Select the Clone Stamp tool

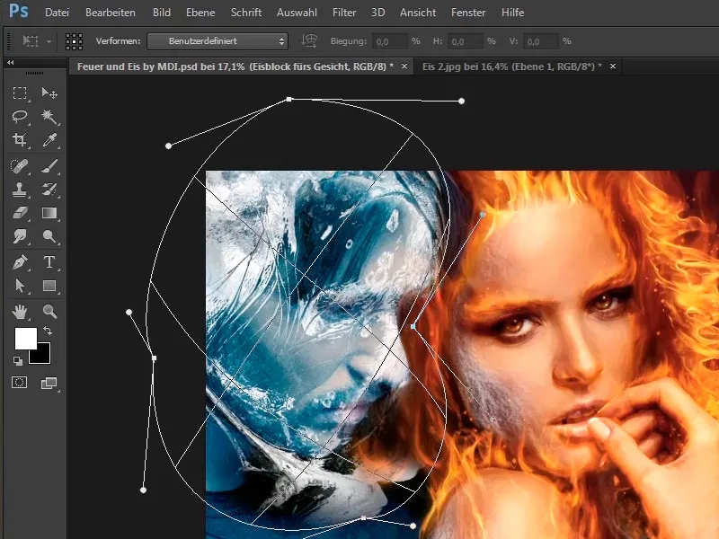[20, 190]
